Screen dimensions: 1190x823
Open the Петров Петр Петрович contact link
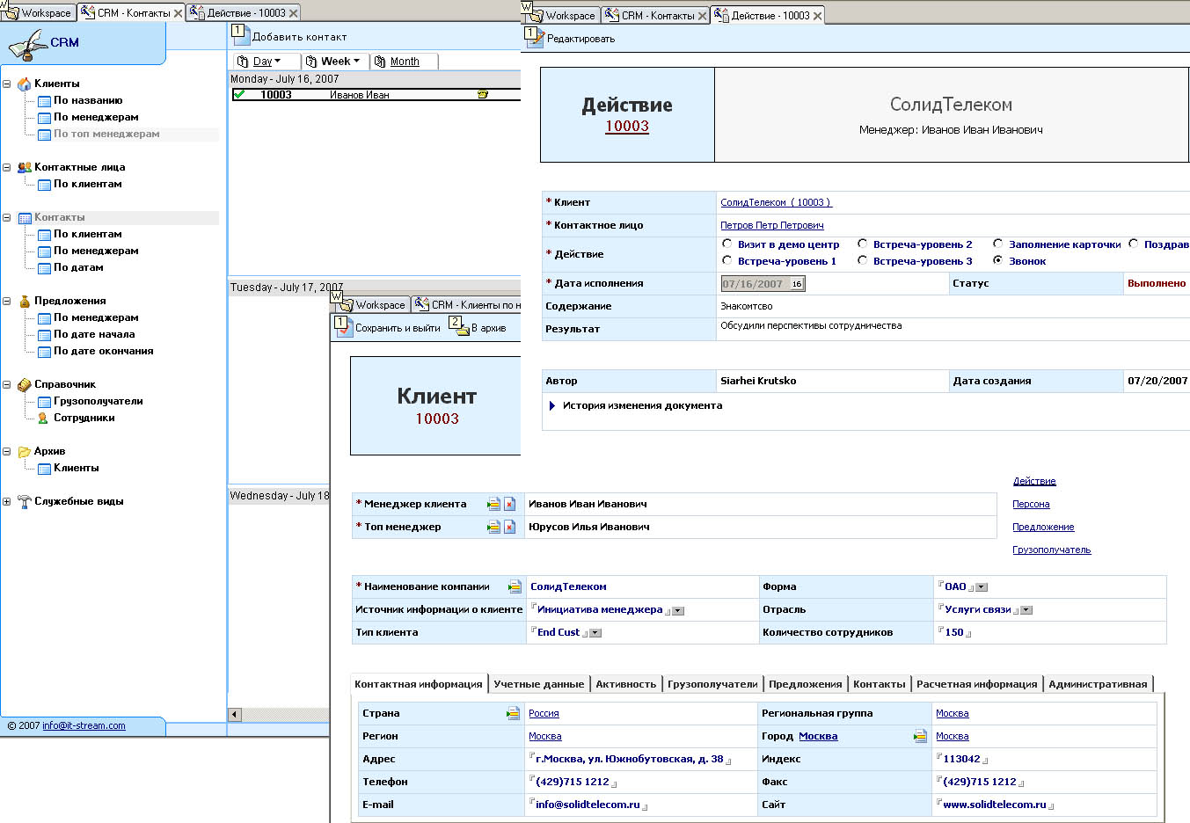tap(771, 225)
